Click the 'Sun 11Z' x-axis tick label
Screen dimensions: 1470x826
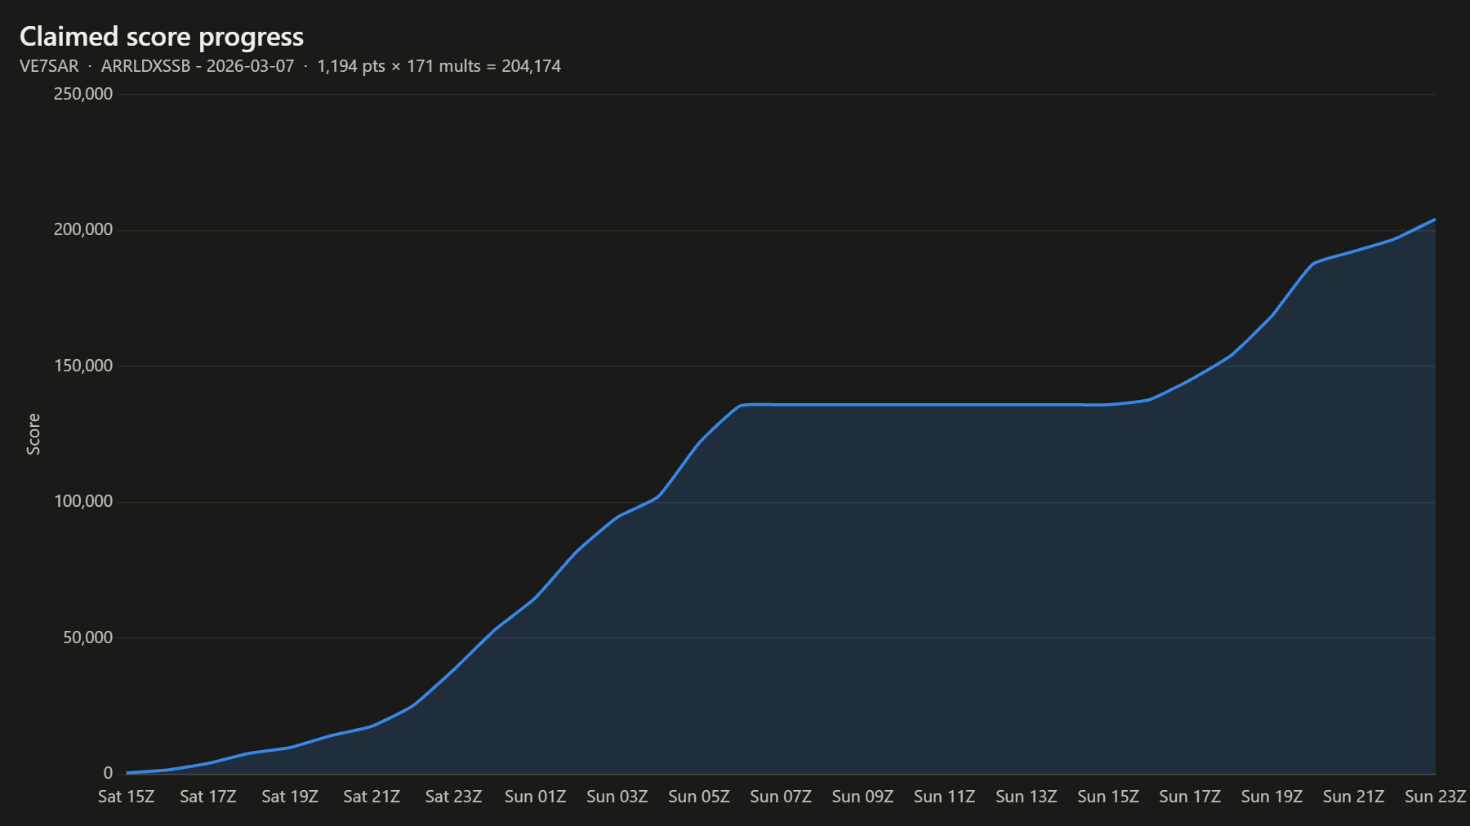coord(944,797)
